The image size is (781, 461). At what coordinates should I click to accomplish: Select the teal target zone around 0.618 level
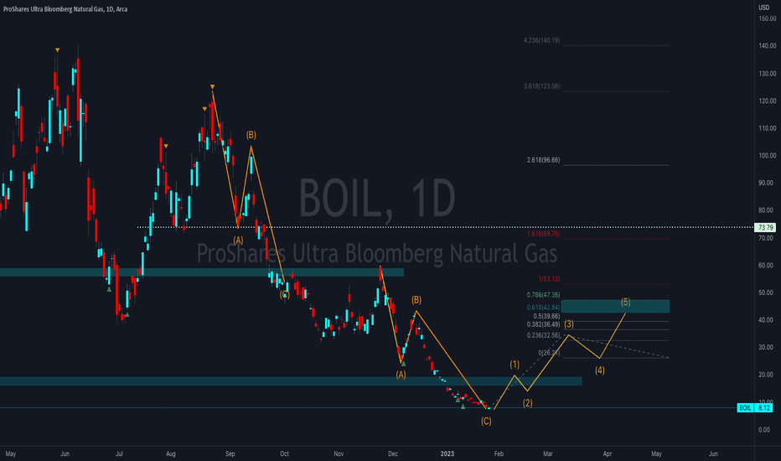point(615,306)
